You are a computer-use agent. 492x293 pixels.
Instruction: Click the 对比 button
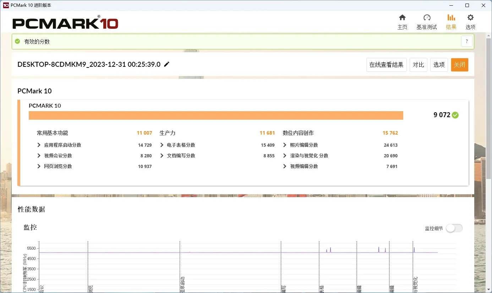[x=419, y=65]
